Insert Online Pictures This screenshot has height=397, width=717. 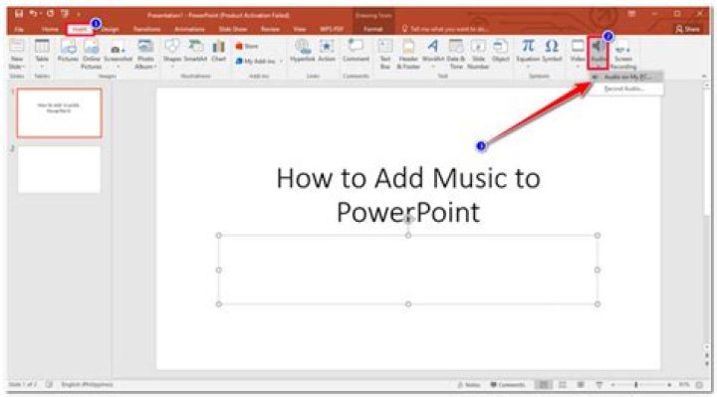pos(92,55)
